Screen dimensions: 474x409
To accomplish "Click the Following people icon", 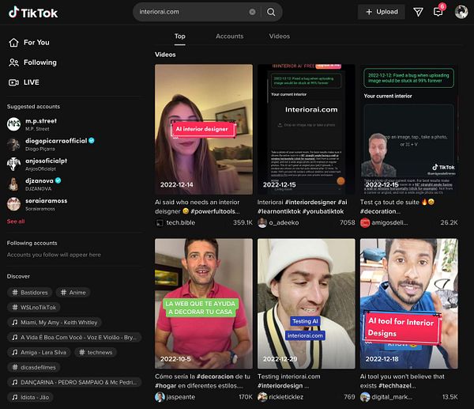I will click(13, 62).
